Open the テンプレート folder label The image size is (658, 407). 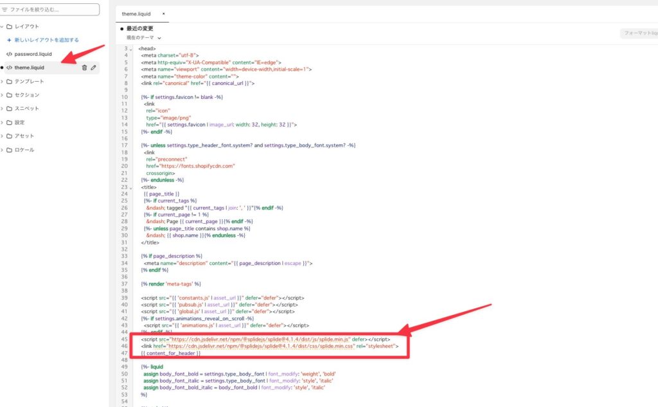pos(30,82)
